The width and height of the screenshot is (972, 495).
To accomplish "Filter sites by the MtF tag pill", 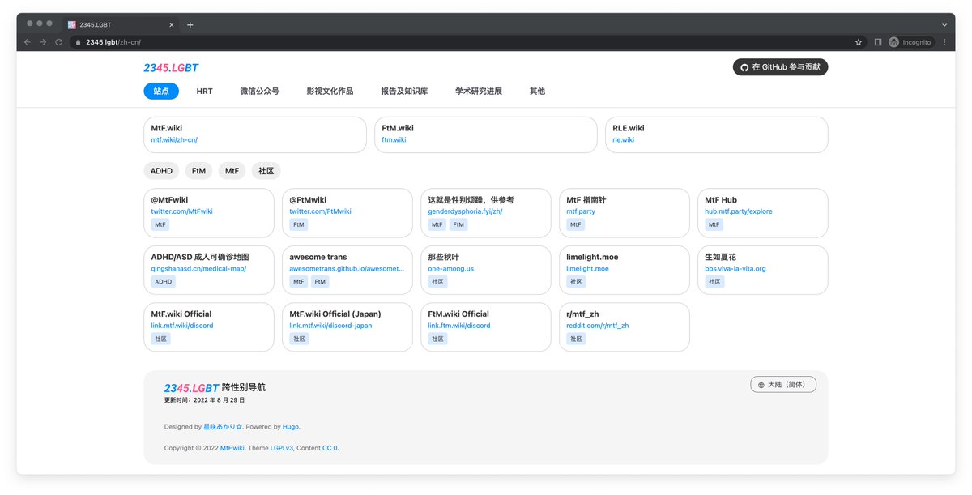I will (232, 171).
